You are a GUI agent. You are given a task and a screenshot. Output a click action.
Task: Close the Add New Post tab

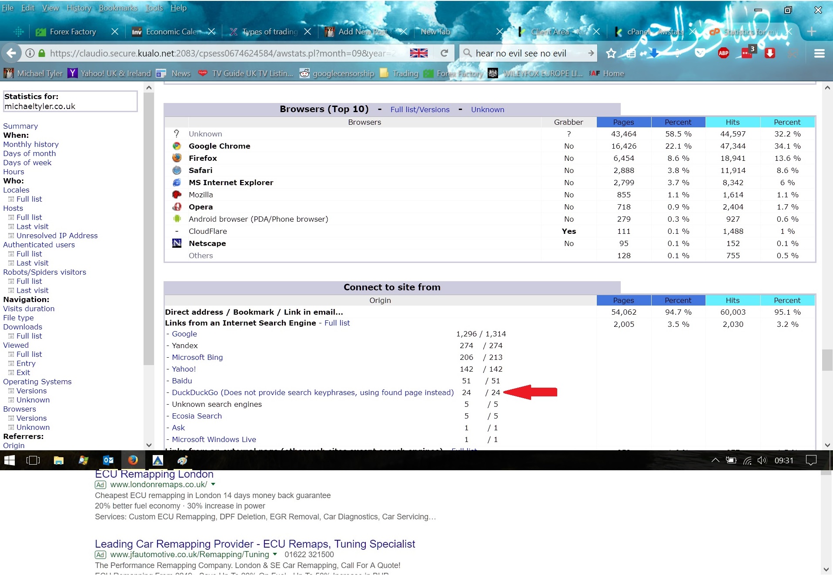404,32
